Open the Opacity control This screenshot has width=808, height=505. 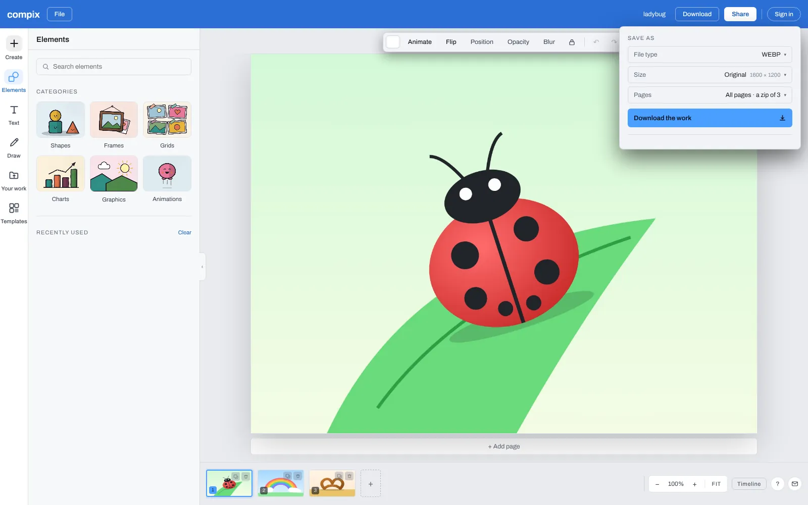518,42
